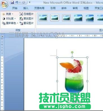103x111 pixels.
Task: Switch to 视图 tab
Action: (x=86, y=8)
